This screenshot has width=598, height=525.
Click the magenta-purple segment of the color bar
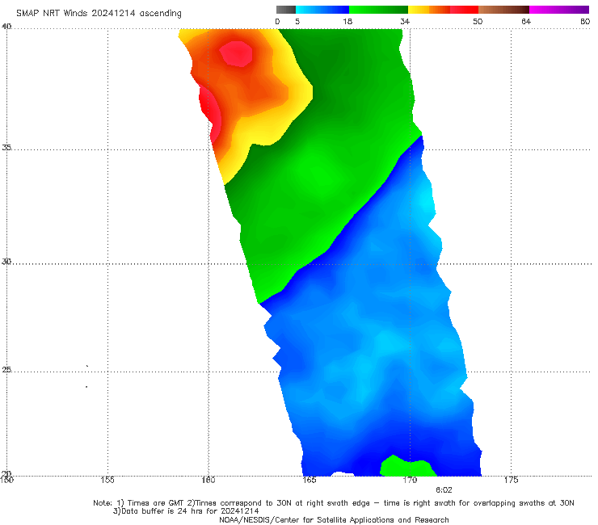(x=559, y=10)
